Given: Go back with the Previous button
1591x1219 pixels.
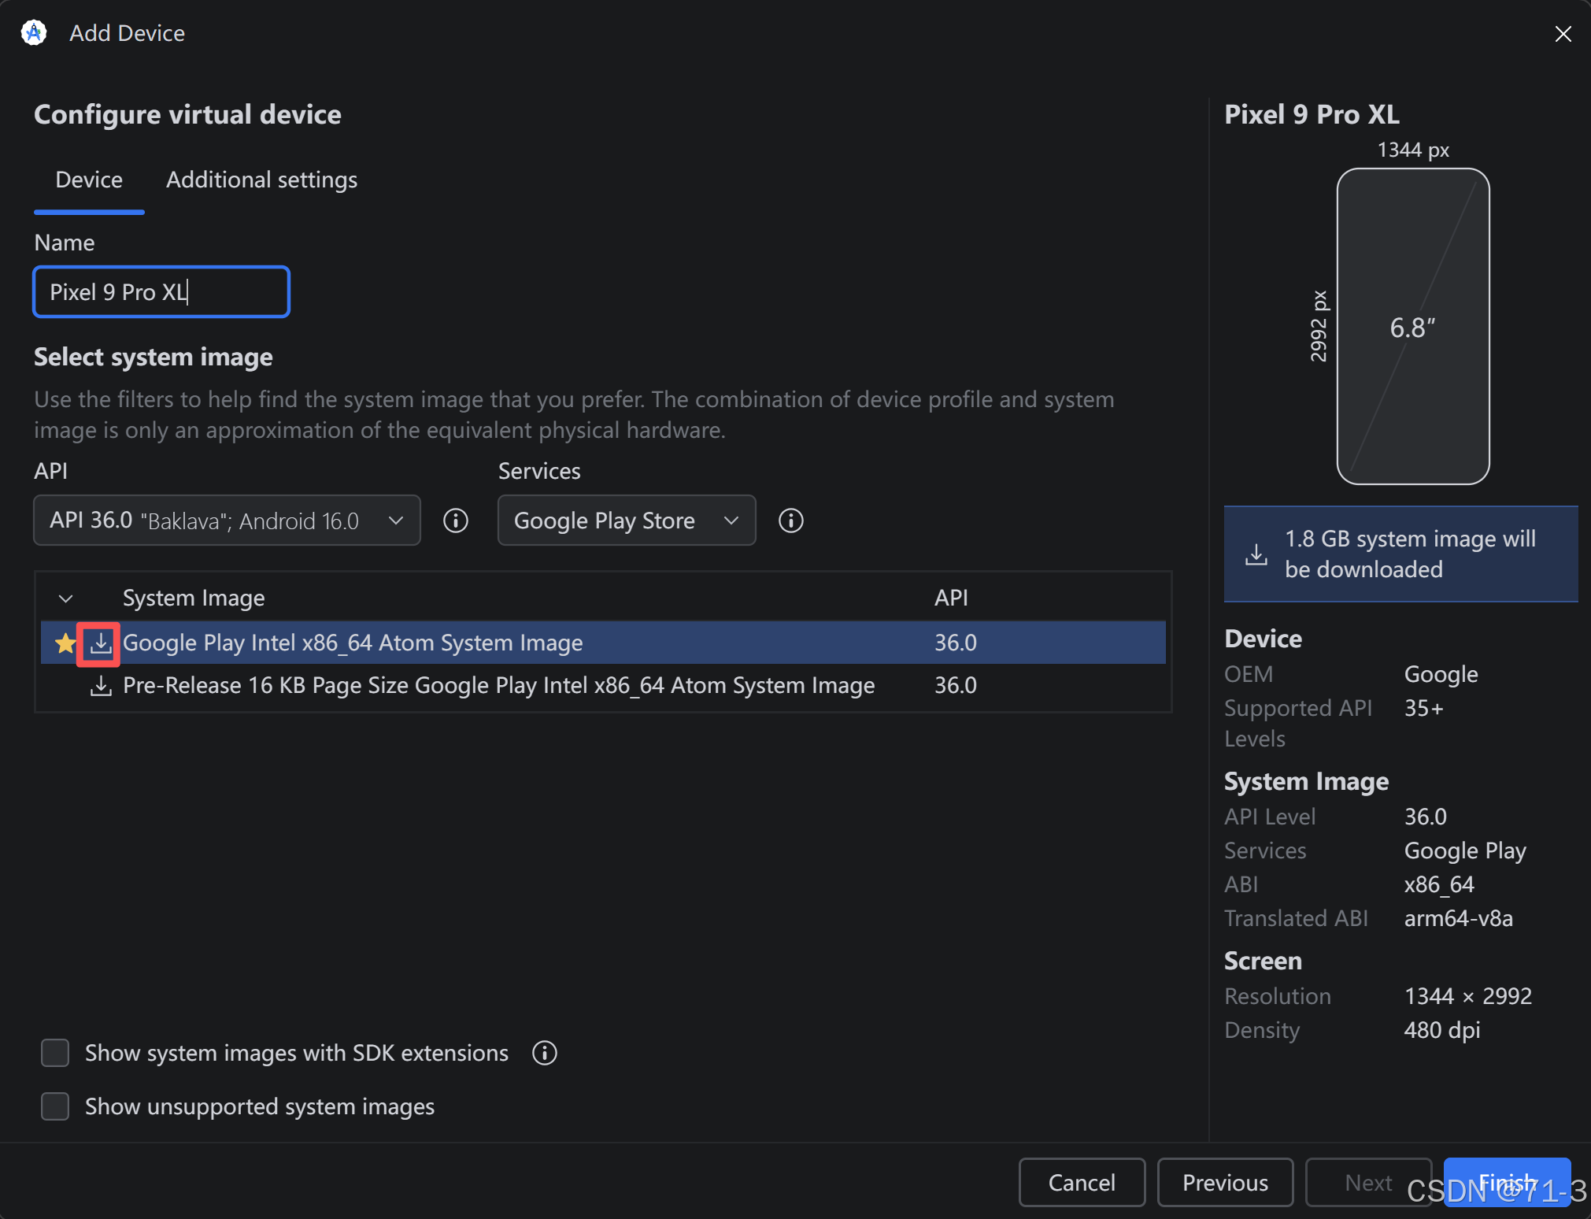Looking at the screenshot, I should click(1224, 1182).
